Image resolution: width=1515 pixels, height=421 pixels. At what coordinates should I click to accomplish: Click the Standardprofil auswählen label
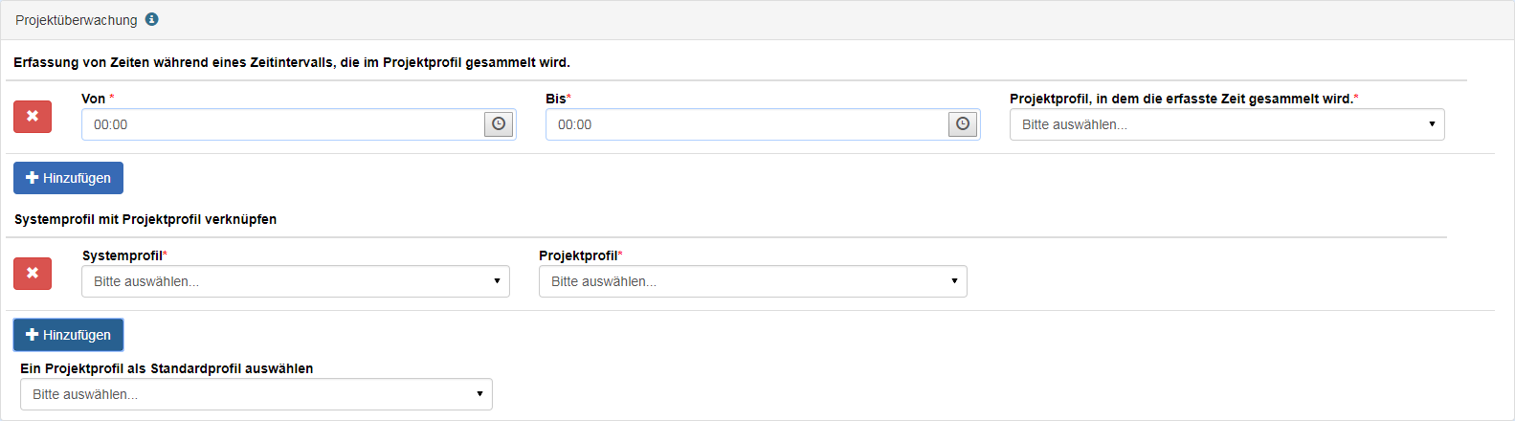167,368
